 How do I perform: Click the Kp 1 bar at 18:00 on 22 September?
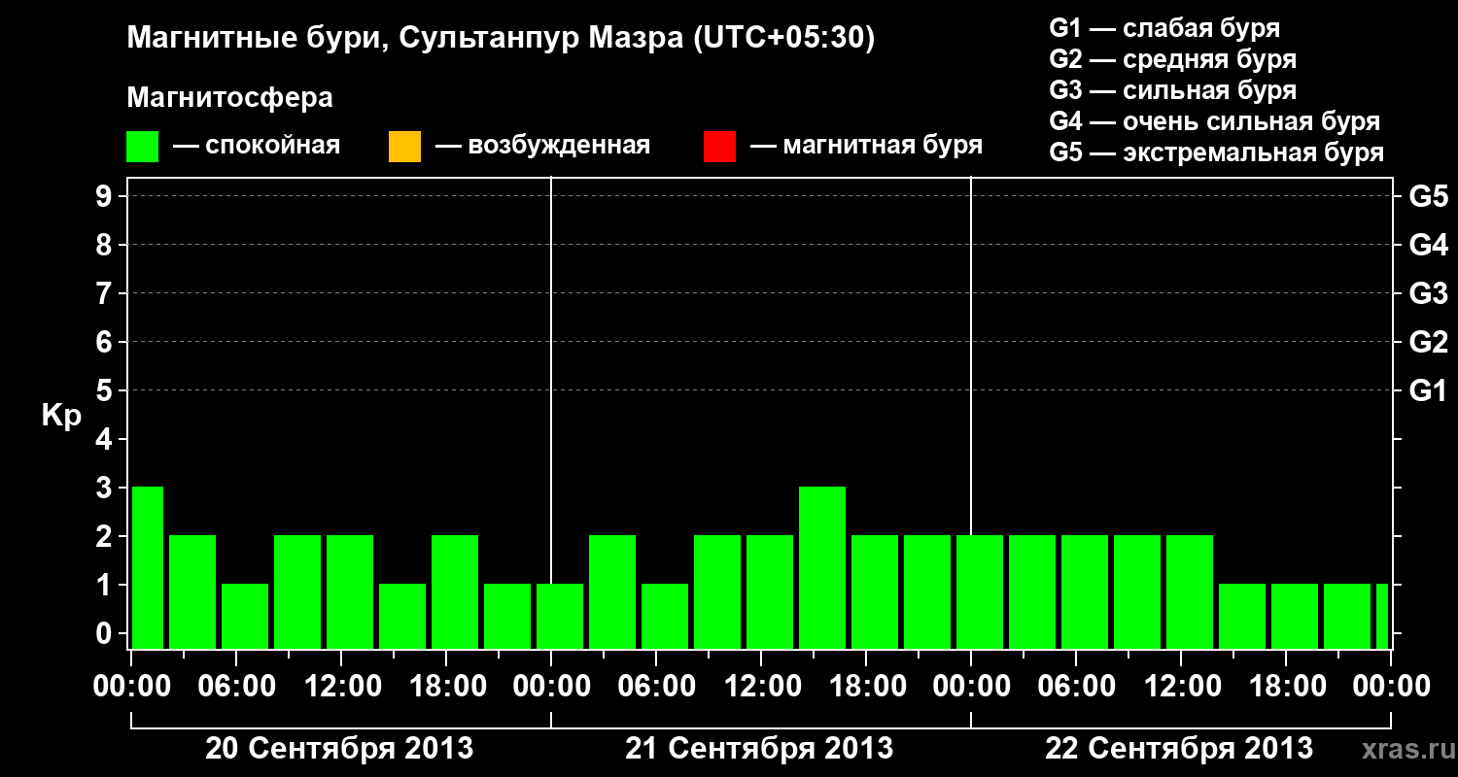1295,616
